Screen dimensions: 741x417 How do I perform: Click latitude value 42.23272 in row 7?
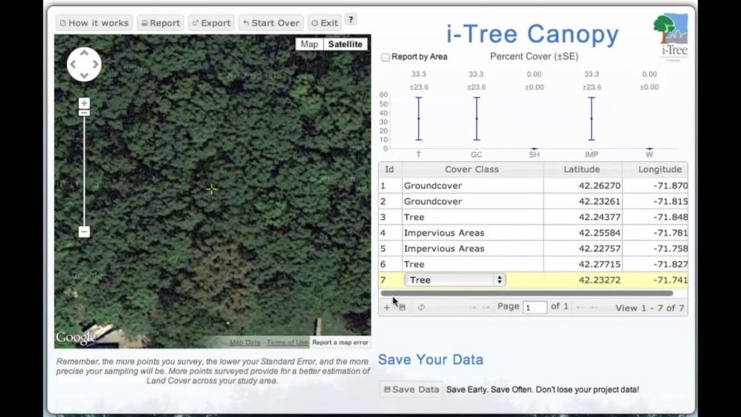[x=599, y=280]
